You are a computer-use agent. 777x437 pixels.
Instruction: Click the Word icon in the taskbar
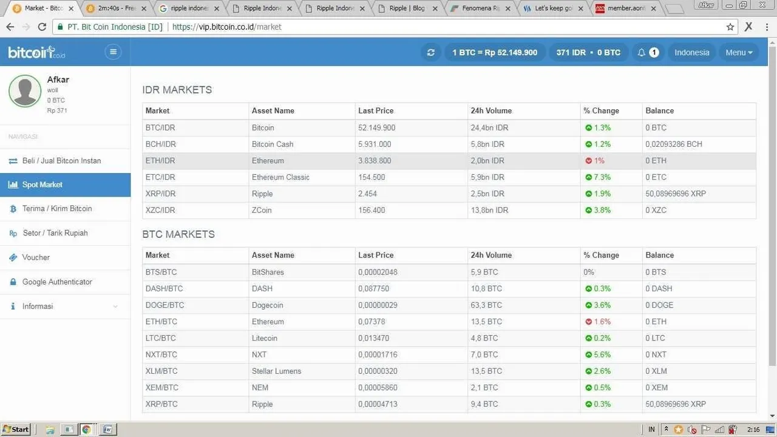coord(106,430)
